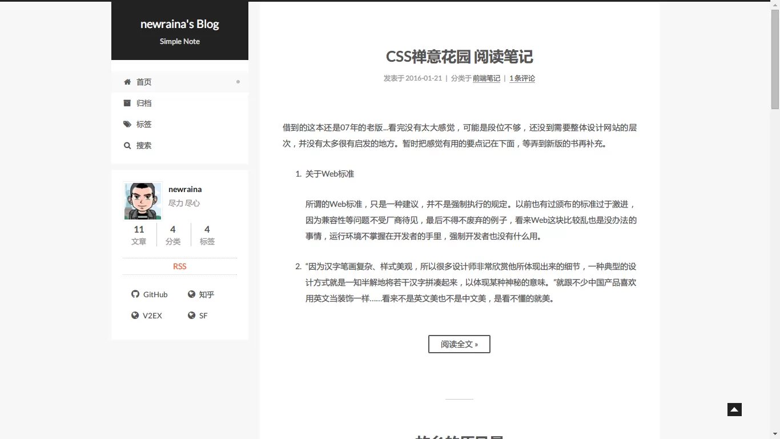Click the home icon beside 首页
Image resolution: width=780 pixels, height=439 pixels.
click(x=127, y=82)
